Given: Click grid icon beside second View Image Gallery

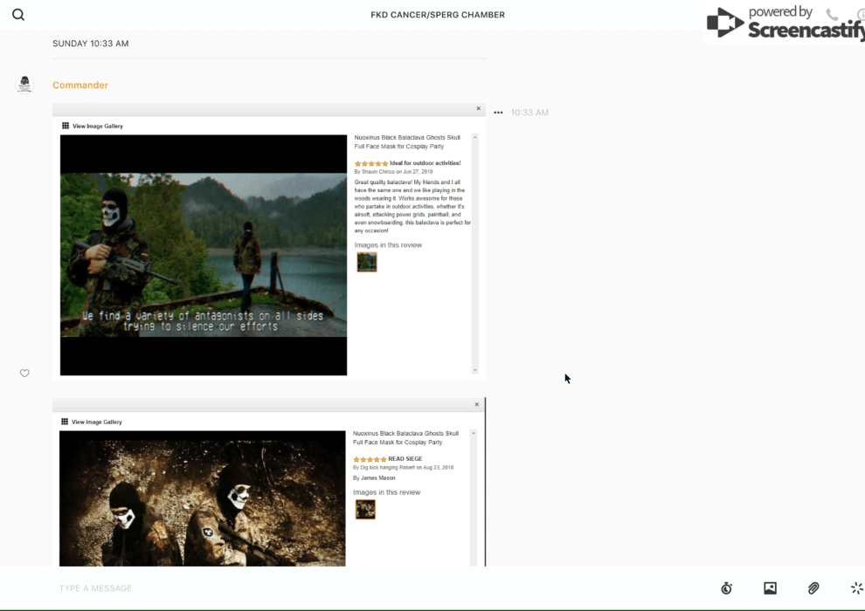Looking at the screenshot, I should click(x=65, y=422).
